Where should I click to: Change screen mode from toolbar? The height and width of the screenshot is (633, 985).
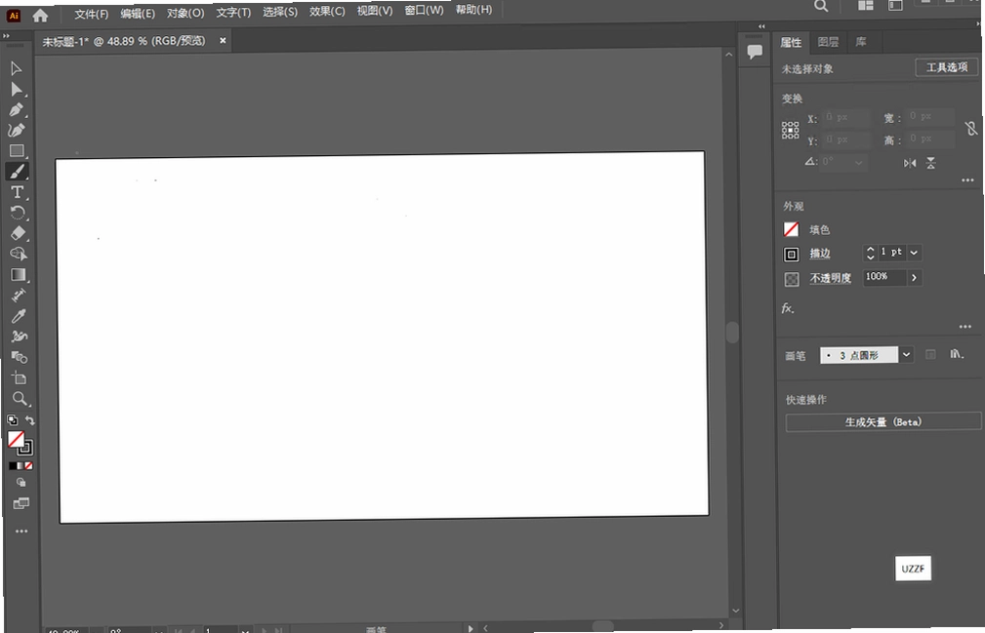(21, 503)
